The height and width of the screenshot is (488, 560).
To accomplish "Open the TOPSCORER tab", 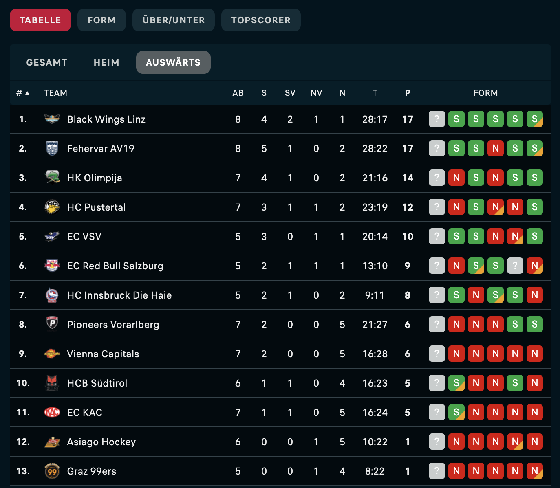I will (261, 20).
